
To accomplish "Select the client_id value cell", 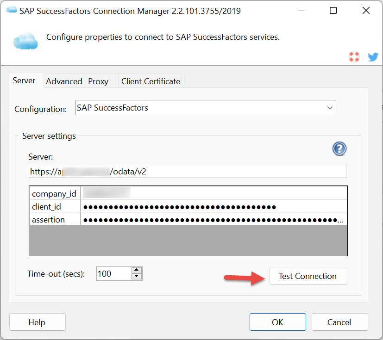I will [213, 206].
